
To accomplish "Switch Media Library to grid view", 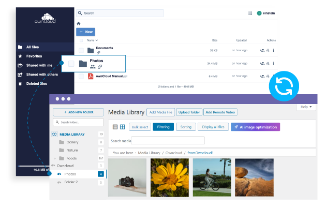I will [123, 127].
